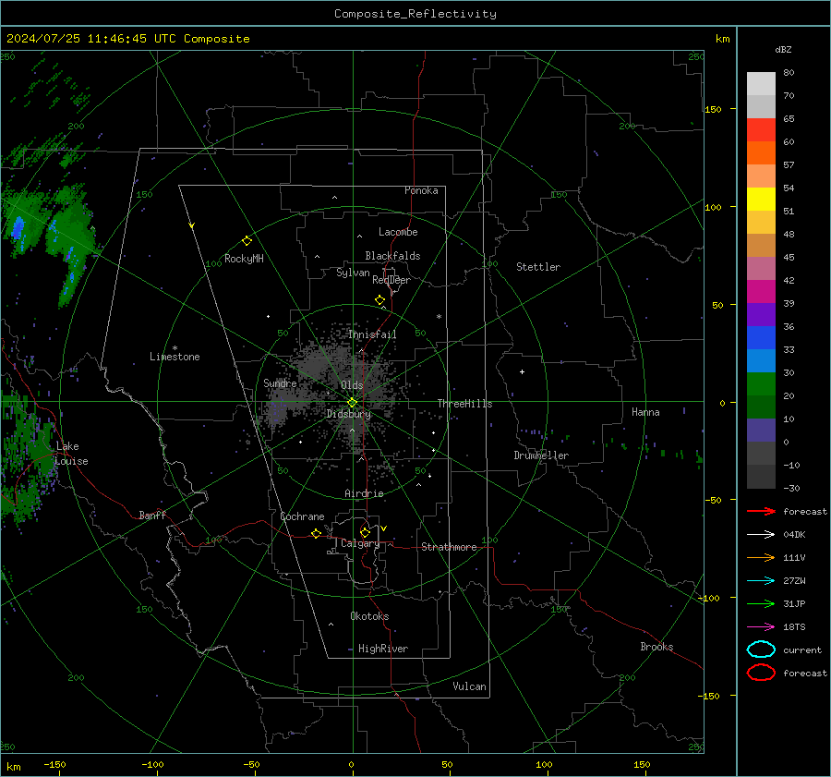Click the cyan 'current' ellipse legend icon
831x777 pixels.
761,650
